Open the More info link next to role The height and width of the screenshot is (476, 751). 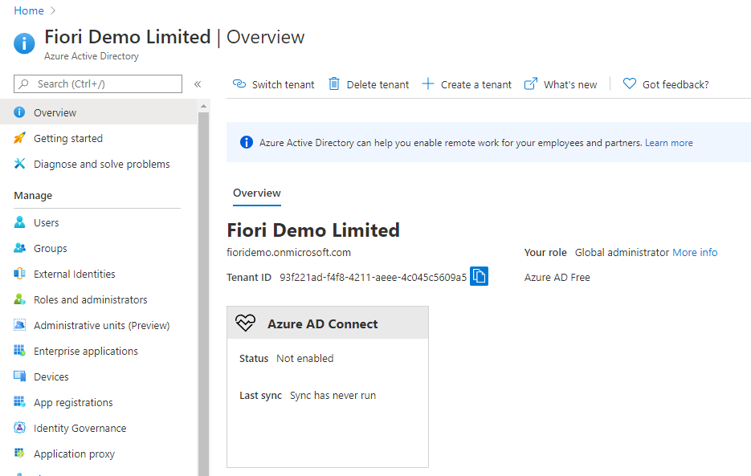[x=695, y=252]
